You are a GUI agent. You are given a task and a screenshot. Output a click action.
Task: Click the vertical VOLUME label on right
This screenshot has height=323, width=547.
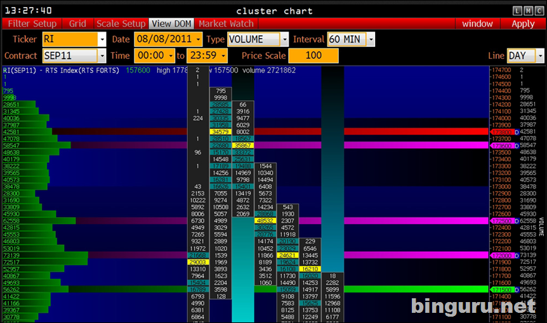click(541, 227)
